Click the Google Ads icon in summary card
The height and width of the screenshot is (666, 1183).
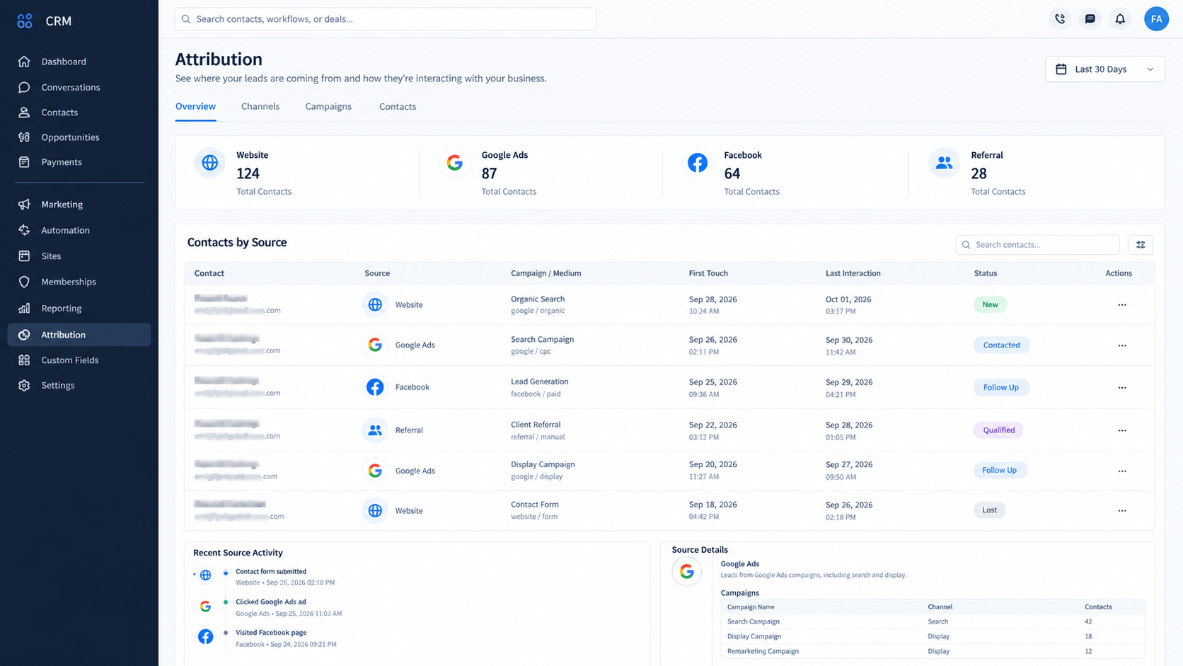tap(455, 163)
